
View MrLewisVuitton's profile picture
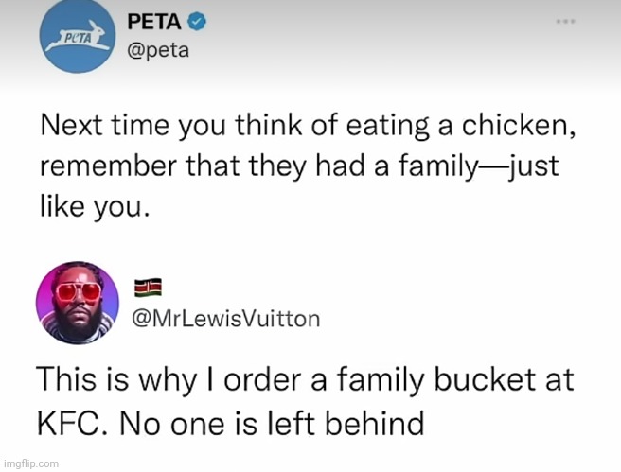point(78,303)
